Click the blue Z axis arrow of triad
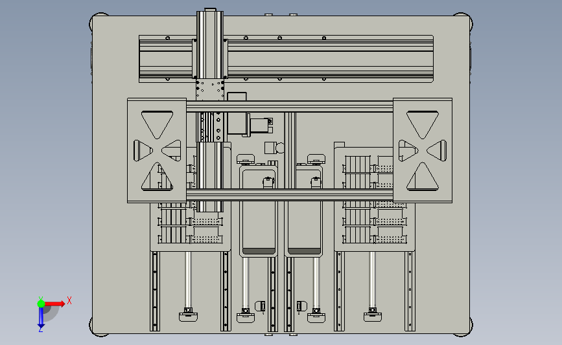The image size is (562, 345). point(41,318)
